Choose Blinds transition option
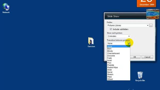This screenshot has height=90, width=160. [x=118, y=51]
